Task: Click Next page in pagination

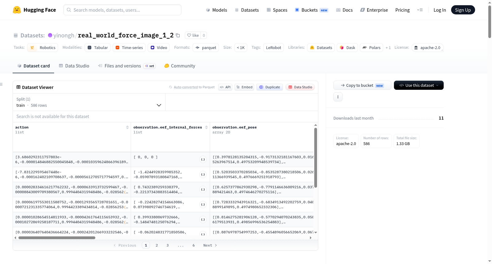Action: coord(210,245)
